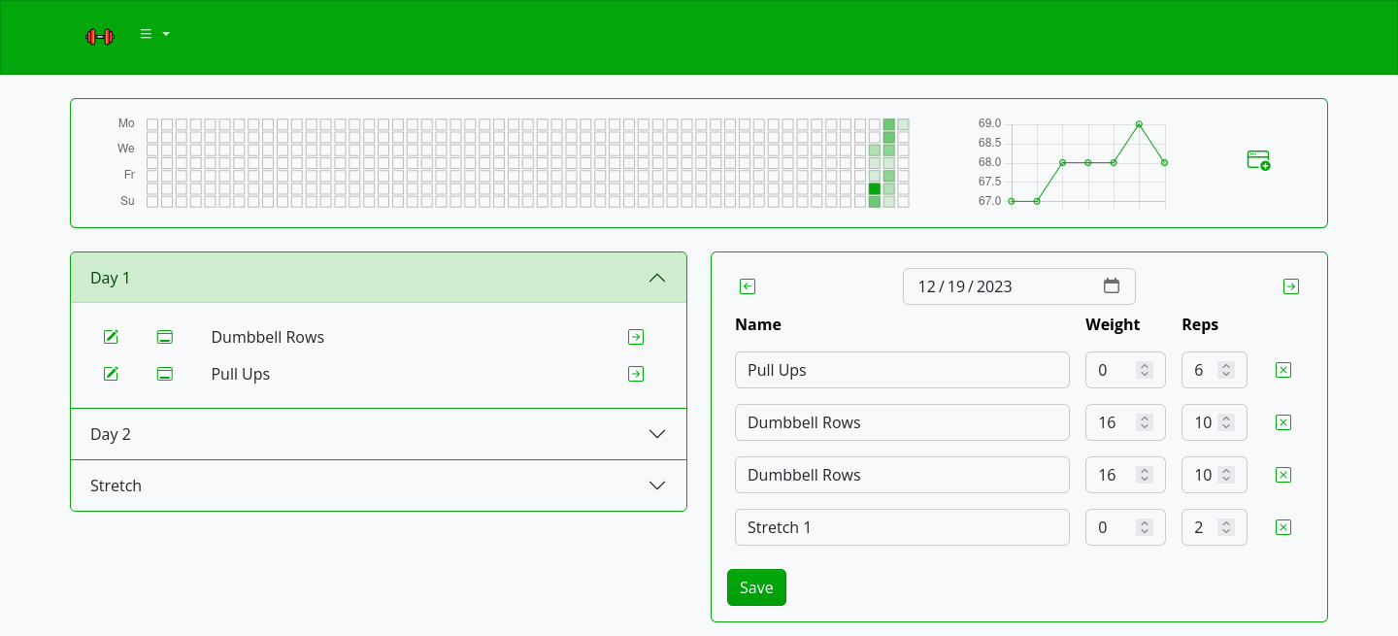Screen dimensions: 1398x636
Task: Select the Dumbbell Rows exercise text in Day 1
Action: tap(268, 337)
